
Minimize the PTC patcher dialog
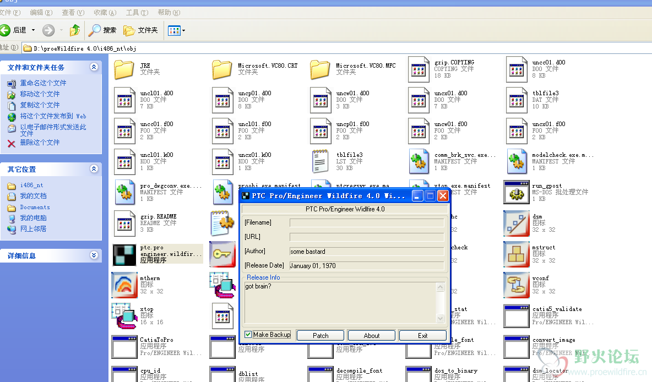(x=417, y=195)
